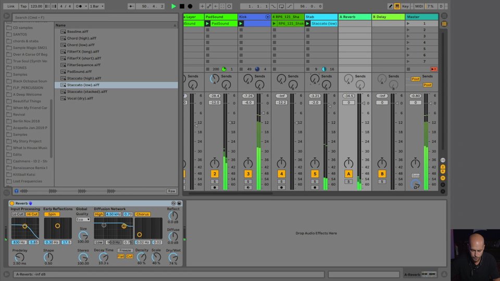Image resolution: width=500 pixels, height=281 pixels.
Task: Toggle the loop switch in the transport
Action: pos(282,6)
